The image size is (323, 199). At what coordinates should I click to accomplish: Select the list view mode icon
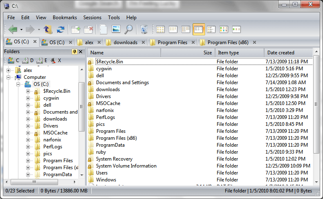tap(186, 29)
